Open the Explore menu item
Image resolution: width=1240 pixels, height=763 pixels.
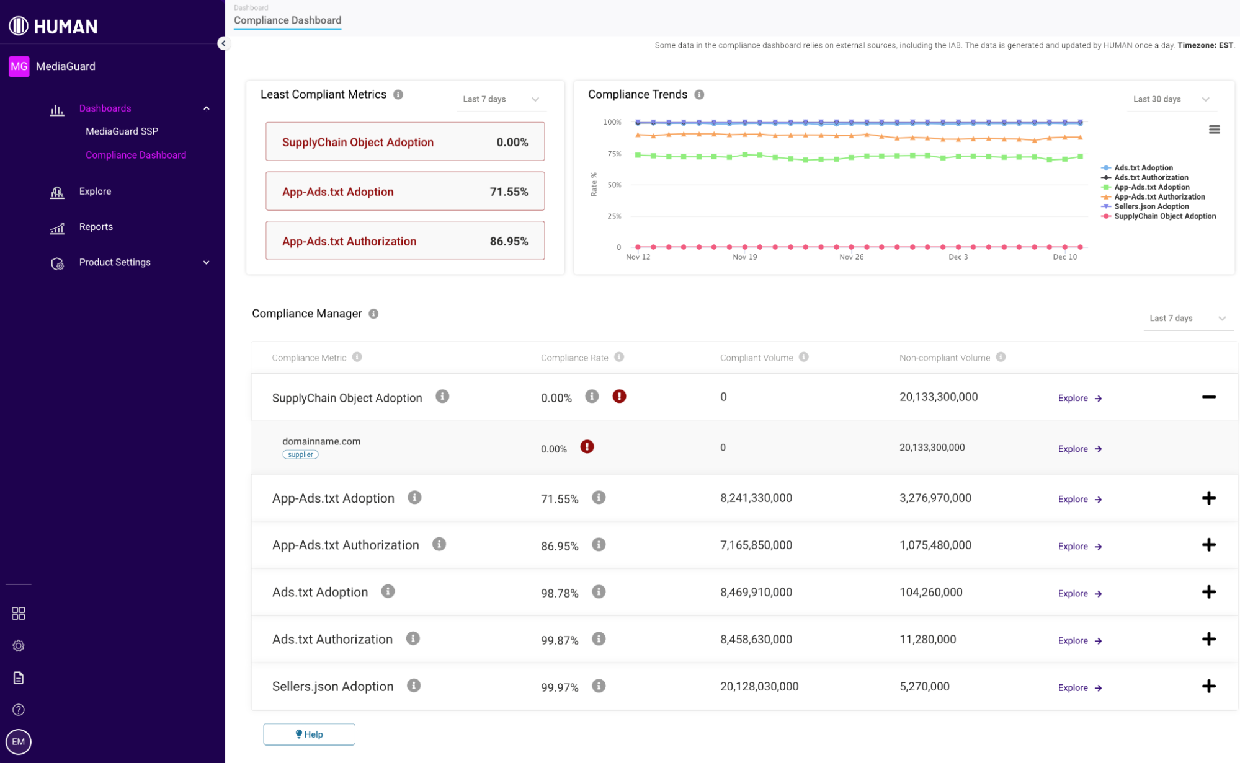[x=95, y=192]
